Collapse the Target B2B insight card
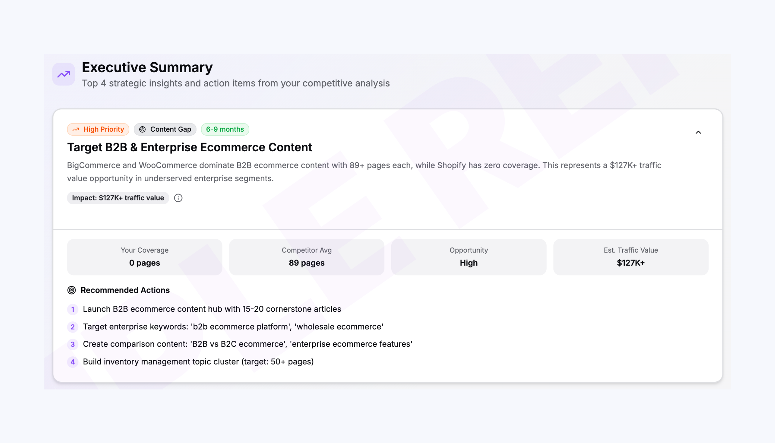The image size is (775, 443). [698, 132]
